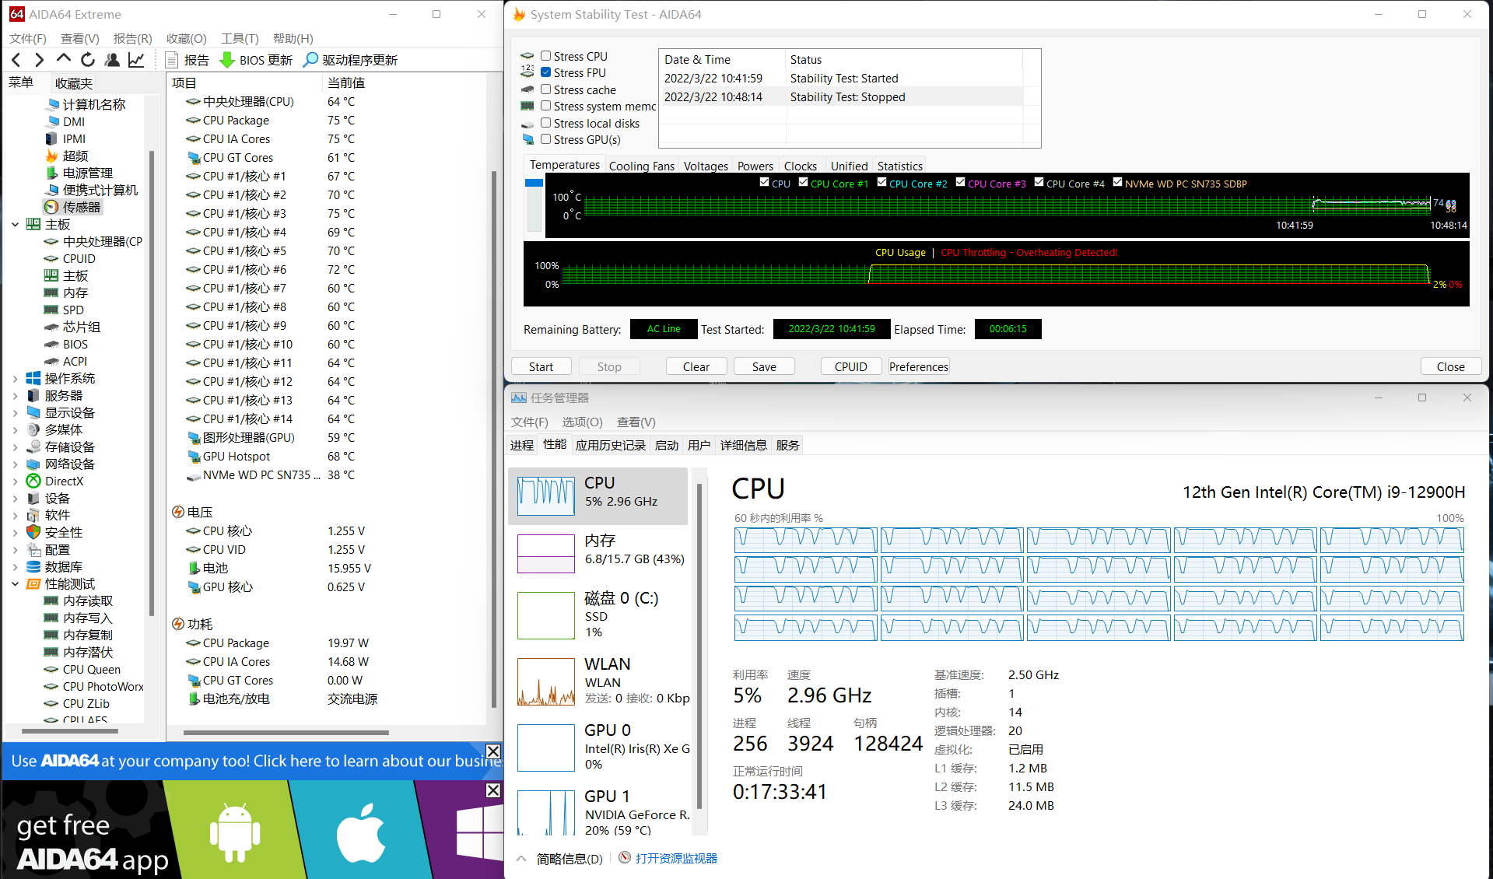This screenshot has height=879, width=1493.
Task: Click the 驱动程序更新 driver update button
Action: (x=351, y=60)
